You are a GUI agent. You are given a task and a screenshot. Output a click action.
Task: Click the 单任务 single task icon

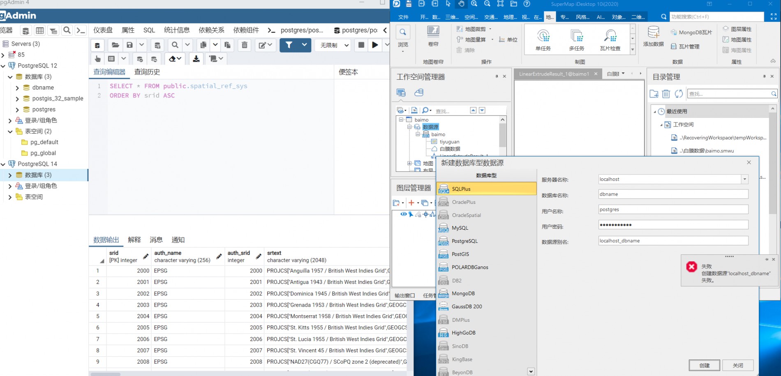[x=543, y=40]
